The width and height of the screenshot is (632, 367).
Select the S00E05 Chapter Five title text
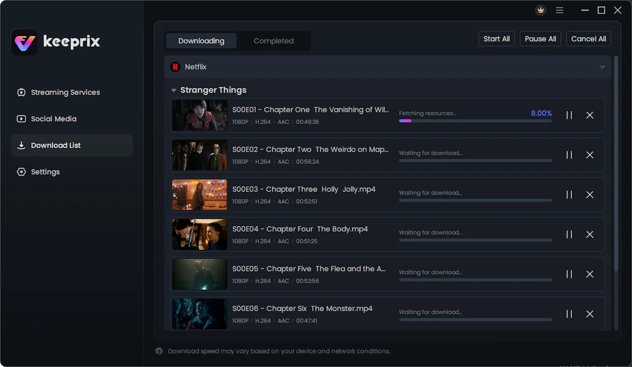click(x=309, y=269)
